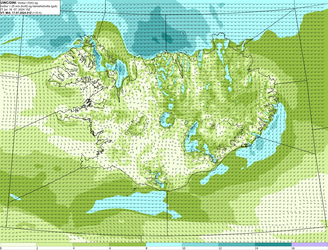Click the text 'hviður > 25 m/s (hvítt) og hámarkshviða (gult)'
The width and height of the screenshot is (328, 250).
29,6
